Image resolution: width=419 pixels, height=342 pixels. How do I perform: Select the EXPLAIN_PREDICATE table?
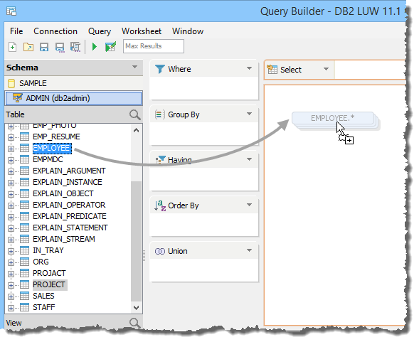click(70, 216)
